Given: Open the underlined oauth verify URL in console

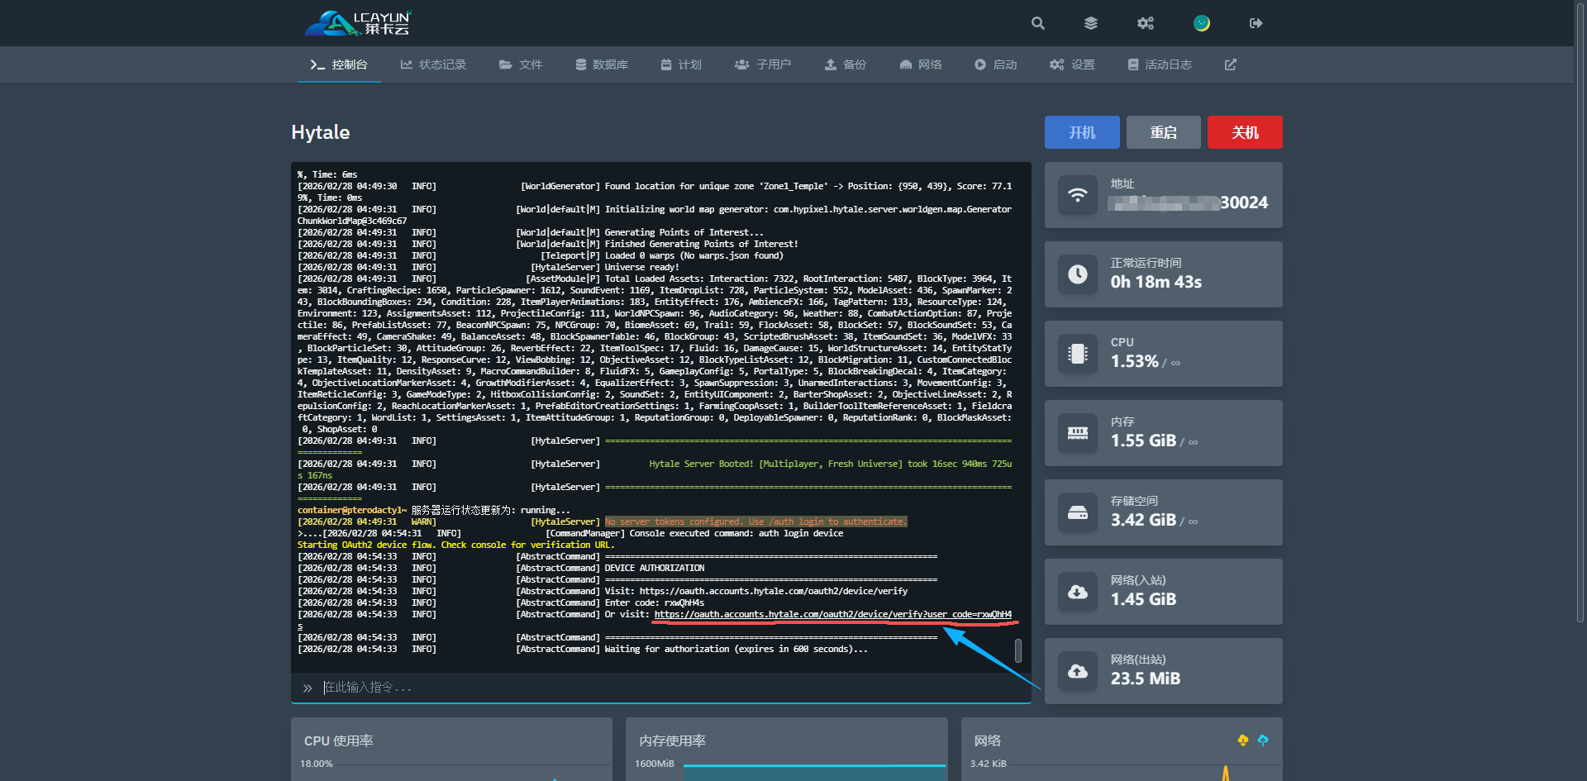Looking at the screenshot, I should tap(832, 614).
